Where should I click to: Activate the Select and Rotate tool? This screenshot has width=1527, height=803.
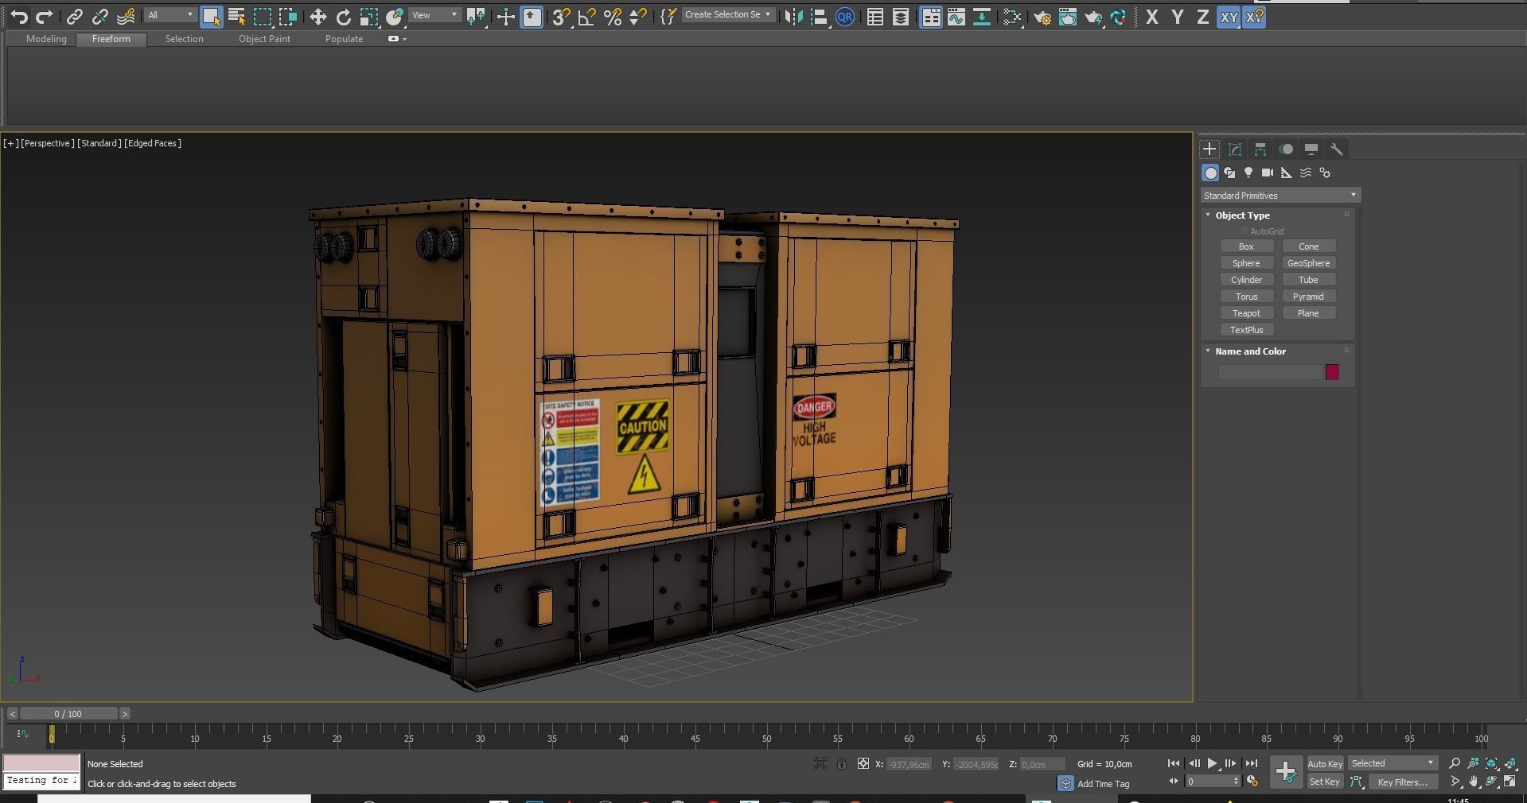point(343,17)
